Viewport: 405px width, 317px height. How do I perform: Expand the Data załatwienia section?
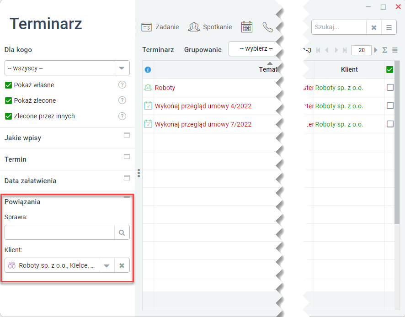tap(127, 178)
